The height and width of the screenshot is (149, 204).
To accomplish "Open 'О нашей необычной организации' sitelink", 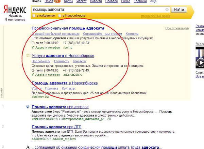I will point(55,34).
